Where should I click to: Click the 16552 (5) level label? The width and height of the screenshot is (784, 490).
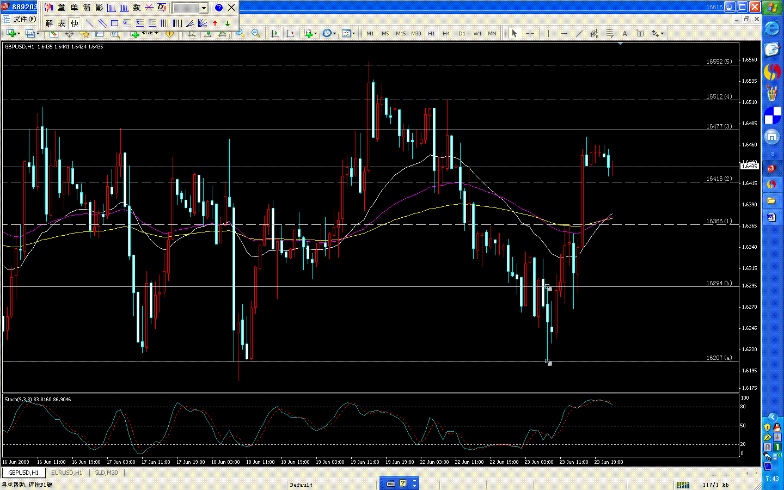click(x=719, y=62)
